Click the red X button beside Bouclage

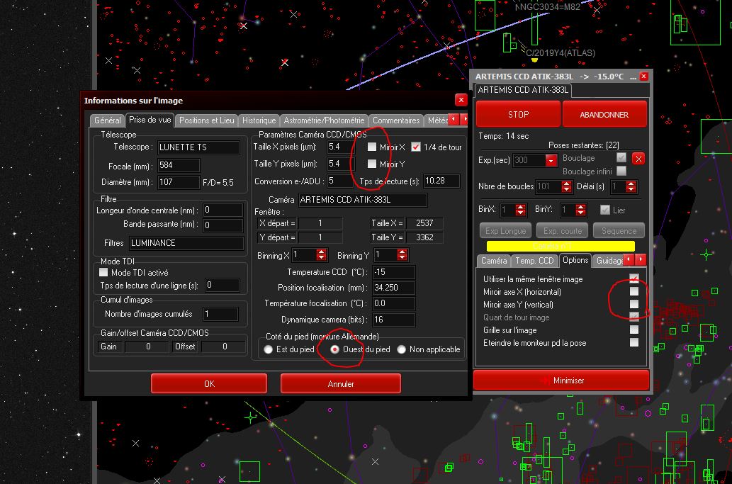click(638, 159)
